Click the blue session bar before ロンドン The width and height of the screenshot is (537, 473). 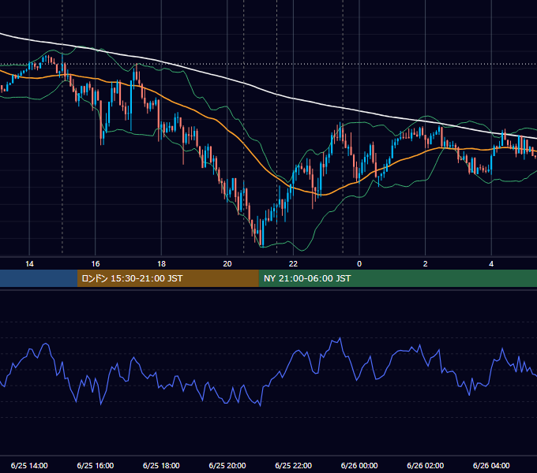(x=39, y=278)
